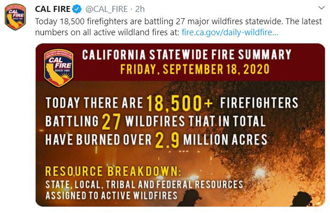Click the firefighter silhouette at bottom center
Image resolution: width=330 pixels, height=213 pixels.
pos(190,198)
